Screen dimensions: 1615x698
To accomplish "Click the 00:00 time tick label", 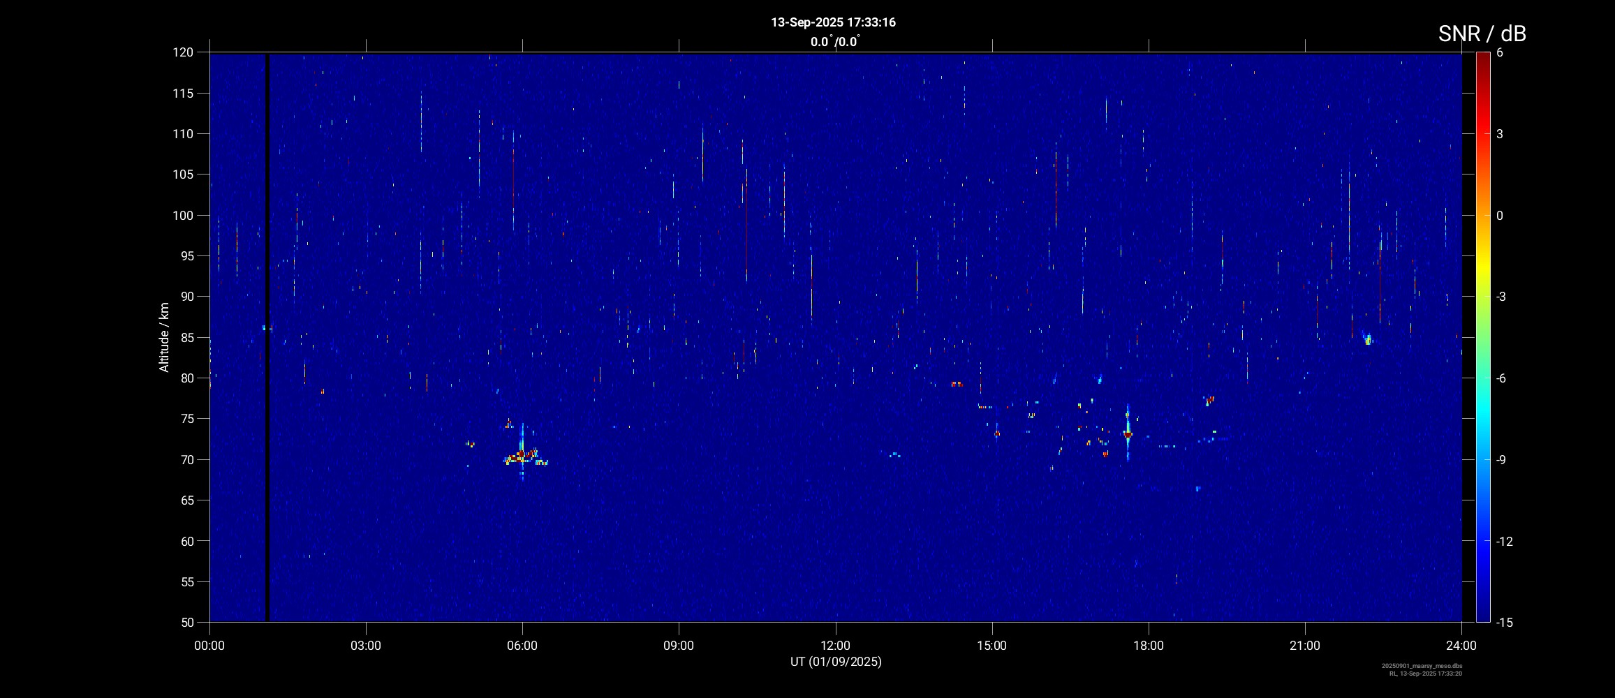I will point(209,646).
